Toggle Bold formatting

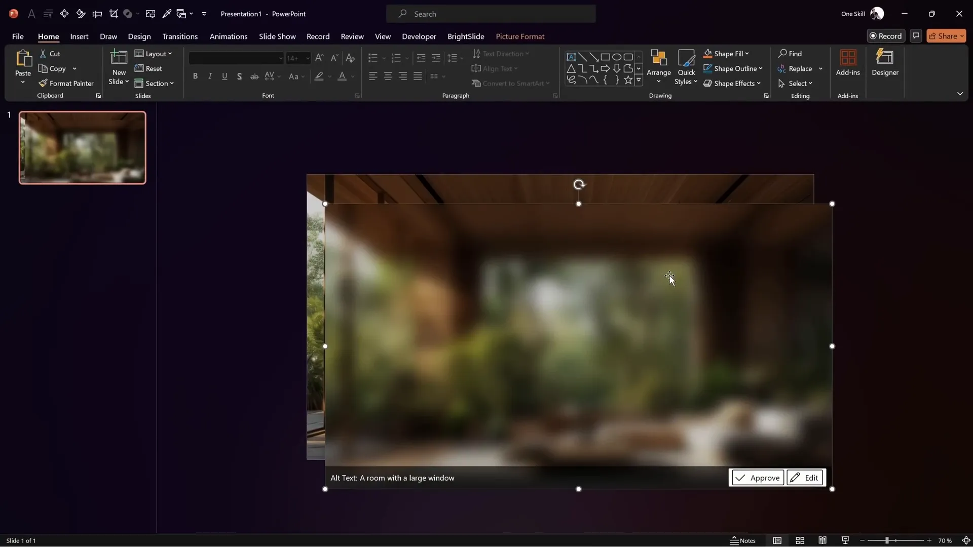[195, 76]
